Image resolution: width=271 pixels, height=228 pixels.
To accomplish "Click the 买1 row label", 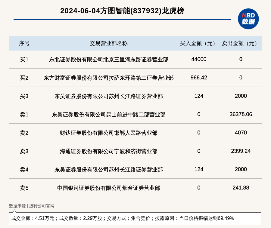I will pyautogui.click(x=24, y=60).
